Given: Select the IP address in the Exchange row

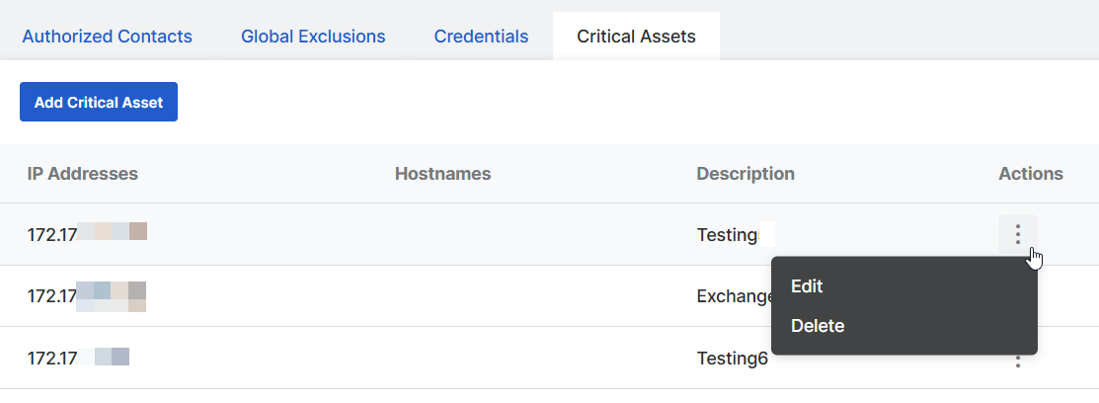Looking at the screenshot, I should click(87, 295).
